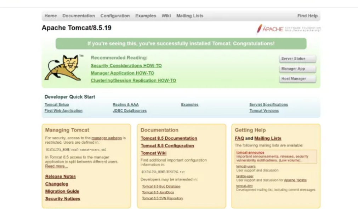Viewport: 358px width, 209px height.
Task: Click the Apache Tomcat/8.5.19 heading
Action: [76, 28]
